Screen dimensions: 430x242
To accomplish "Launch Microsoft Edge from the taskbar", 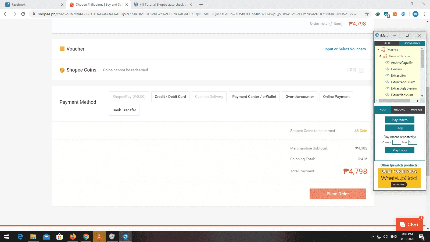I will [x=20, y=237].
